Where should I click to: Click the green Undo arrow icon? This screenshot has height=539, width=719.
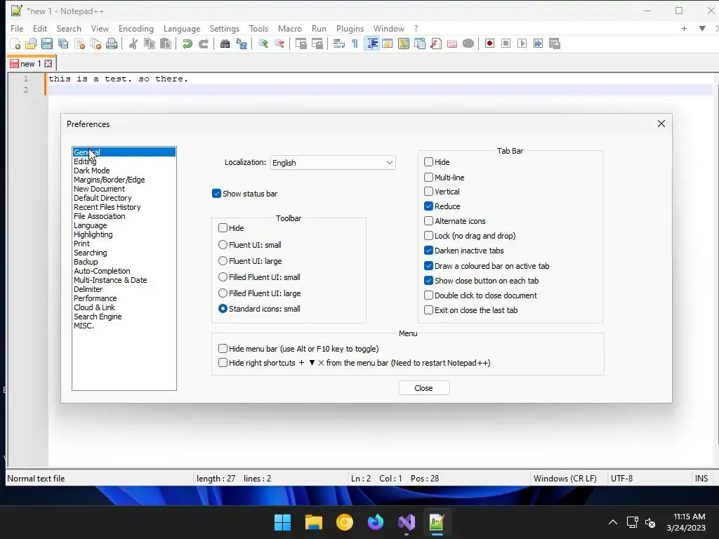[187, 44]
